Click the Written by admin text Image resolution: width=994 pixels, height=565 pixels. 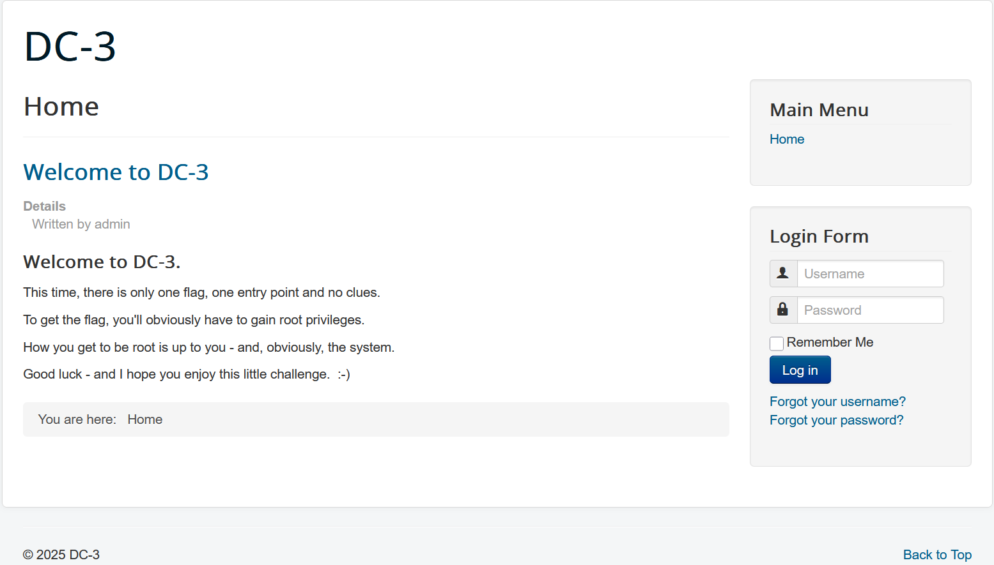point(81,224)
